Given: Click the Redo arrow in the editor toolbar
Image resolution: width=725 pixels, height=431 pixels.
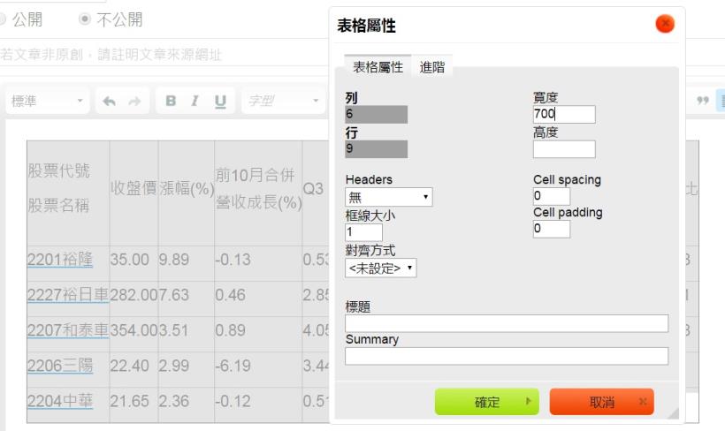Looking at the screenshot, I should [134, 102].
